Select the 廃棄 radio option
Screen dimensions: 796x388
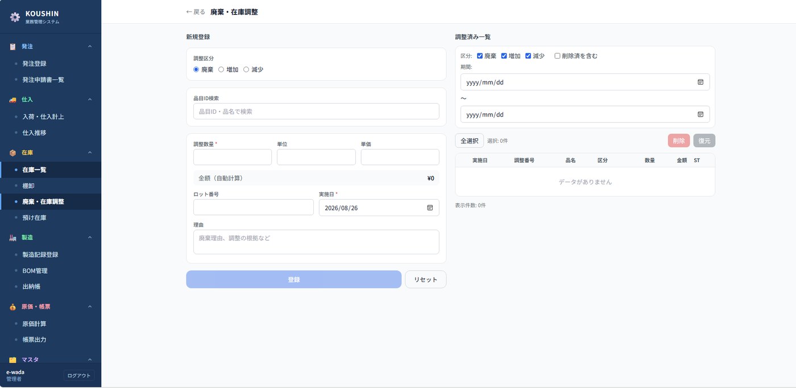[196, 69]
